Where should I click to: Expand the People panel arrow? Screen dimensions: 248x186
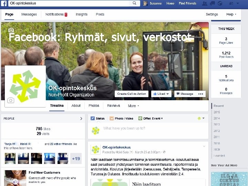(x=81, y=118)
